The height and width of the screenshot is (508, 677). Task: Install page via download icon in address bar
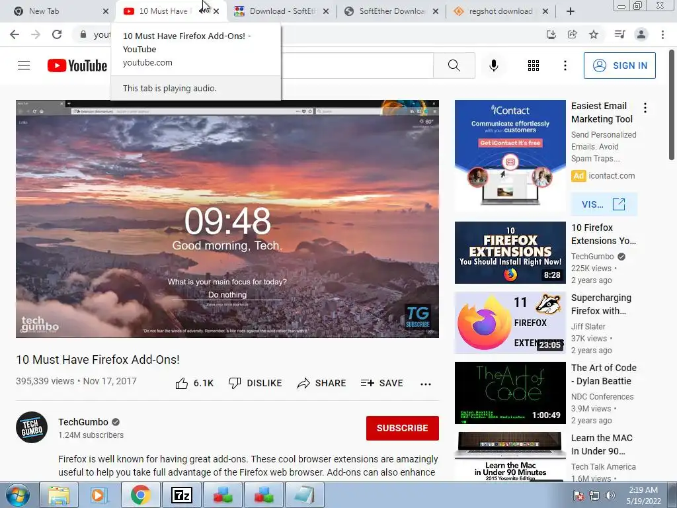551,34
